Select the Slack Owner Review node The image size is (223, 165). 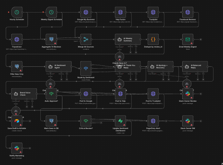(188, 94)
